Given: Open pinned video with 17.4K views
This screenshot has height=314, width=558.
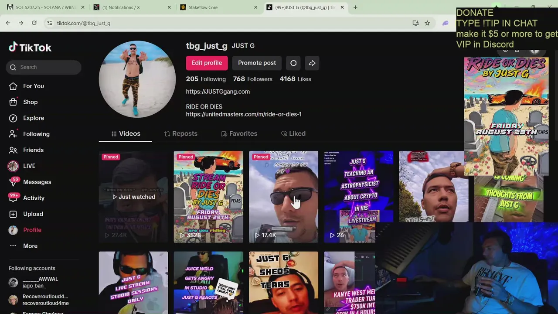Looking at the screenshot, I should [x=283, y=197].
